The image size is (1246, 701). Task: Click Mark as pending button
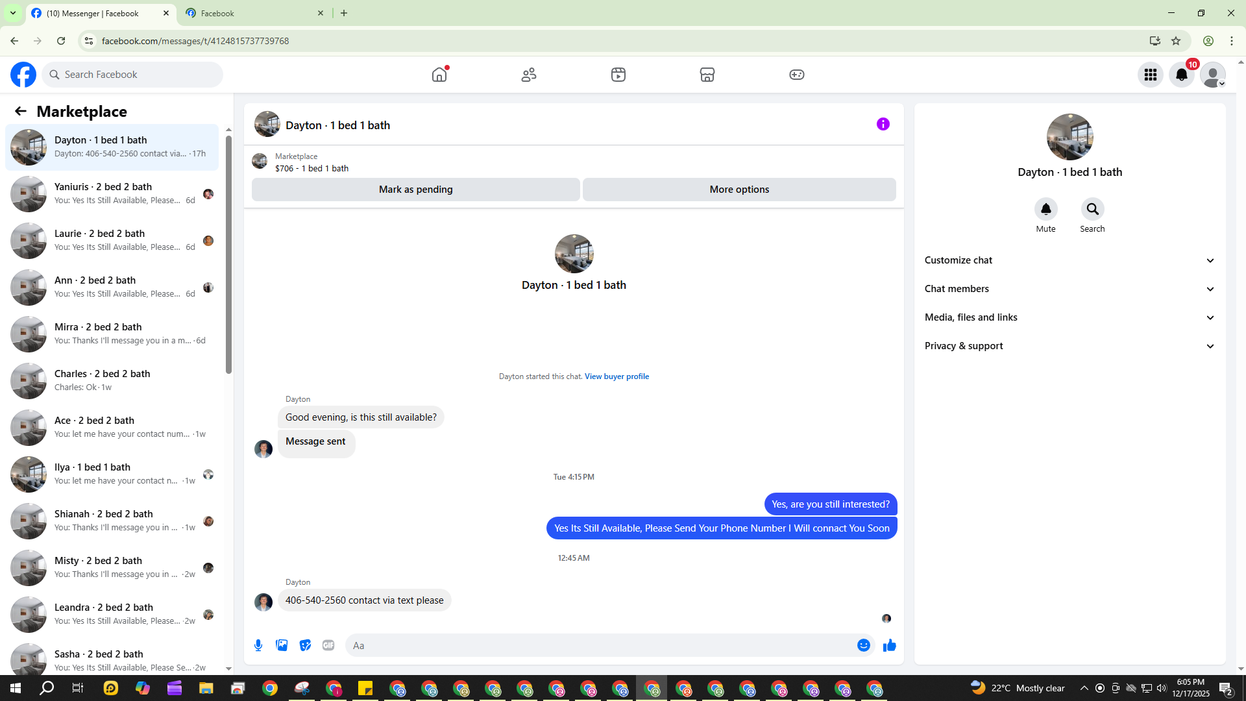pyautogui.click(x=415, y=190)
